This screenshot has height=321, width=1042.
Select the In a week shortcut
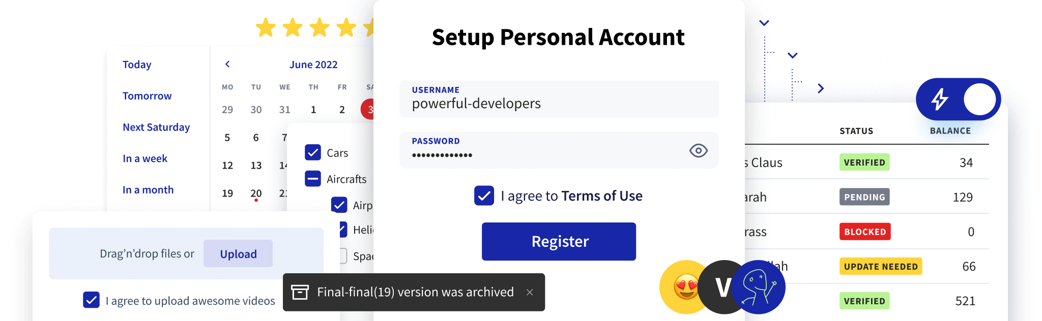[145, 158]
